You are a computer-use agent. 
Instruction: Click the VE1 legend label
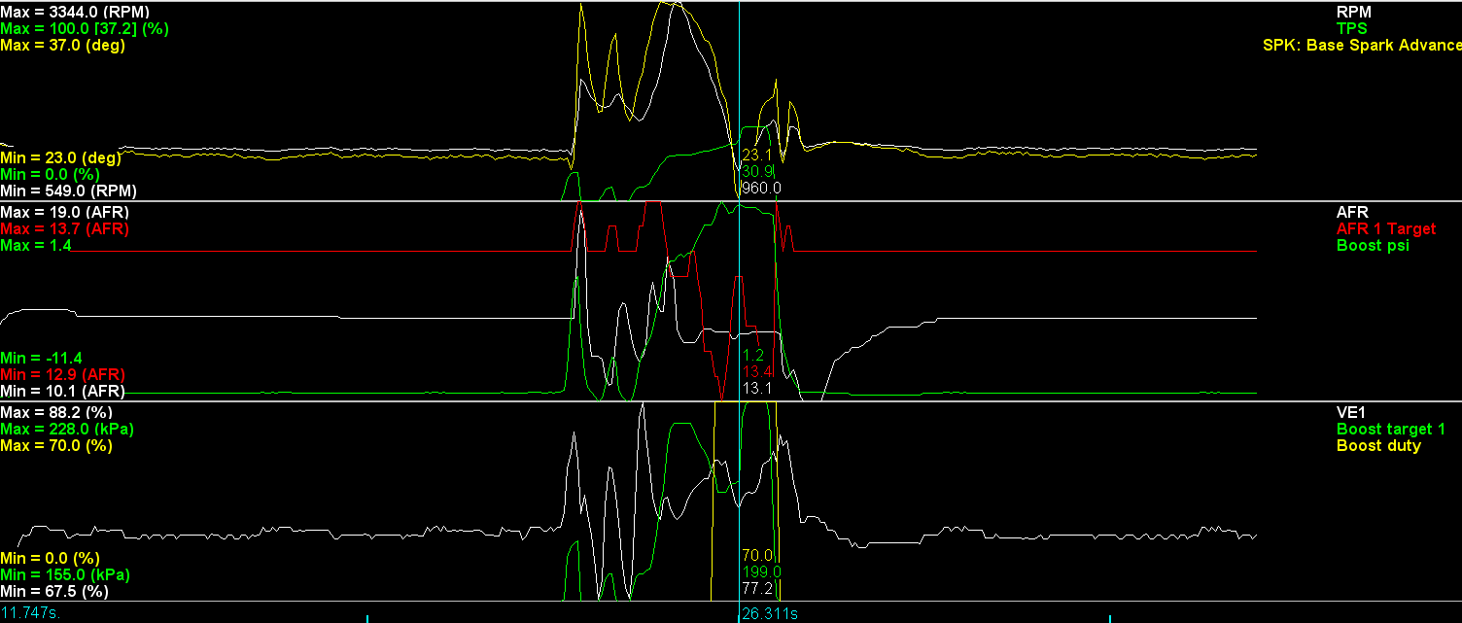point(1351,412)
